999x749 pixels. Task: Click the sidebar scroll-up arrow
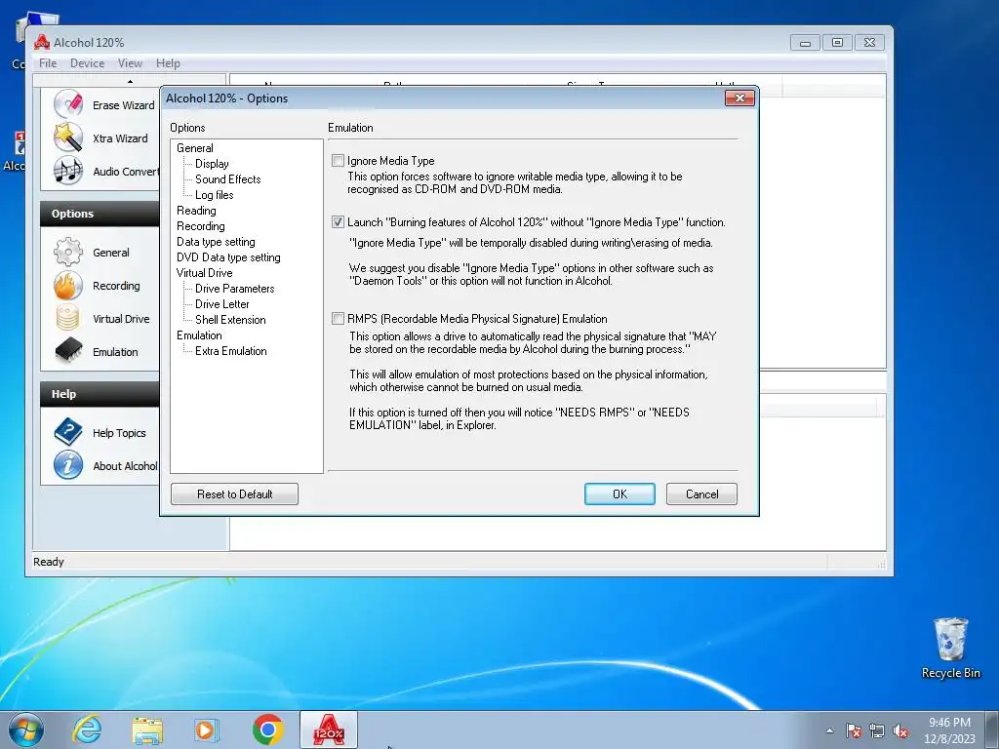click(130, 82)
